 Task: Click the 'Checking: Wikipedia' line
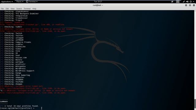[x=13, y=67]
